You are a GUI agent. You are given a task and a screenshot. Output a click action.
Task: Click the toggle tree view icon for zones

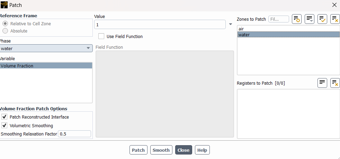click(297, 19)
